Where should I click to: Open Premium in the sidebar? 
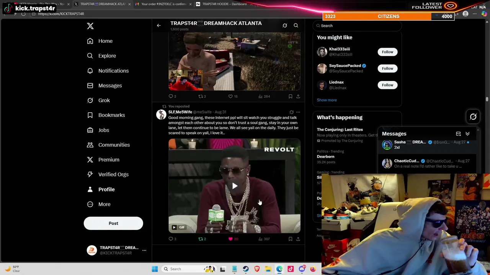(x=103, y=160)
